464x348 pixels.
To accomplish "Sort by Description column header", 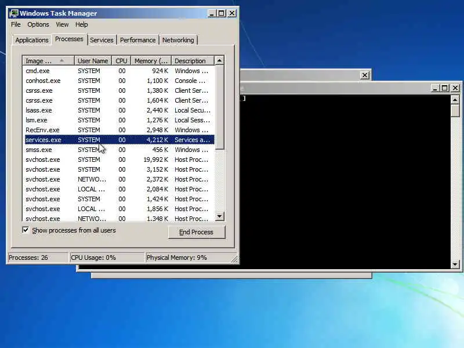I will coord(193,61).
